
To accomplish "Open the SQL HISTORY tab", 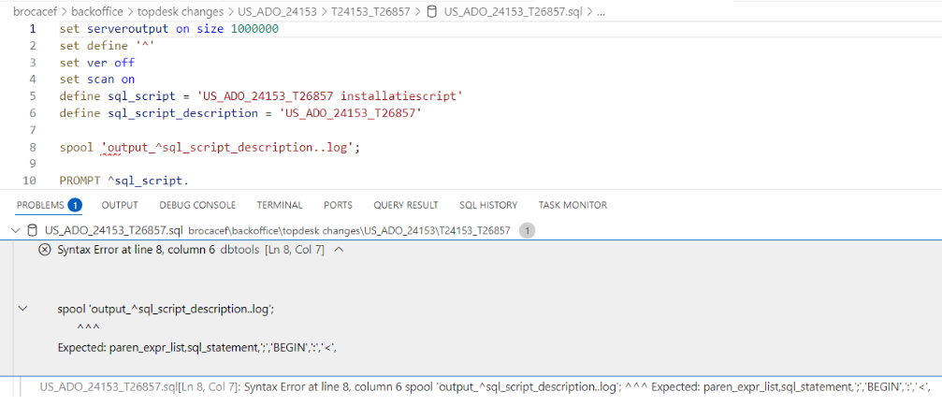I will (x=487, y=205).
